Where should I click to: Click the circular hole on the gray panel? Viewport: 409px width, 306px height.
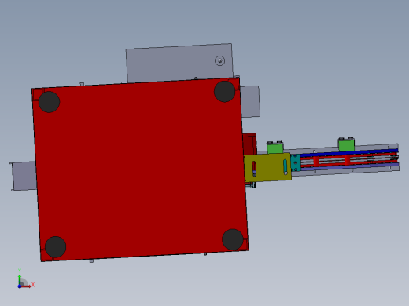coord(219,61)
